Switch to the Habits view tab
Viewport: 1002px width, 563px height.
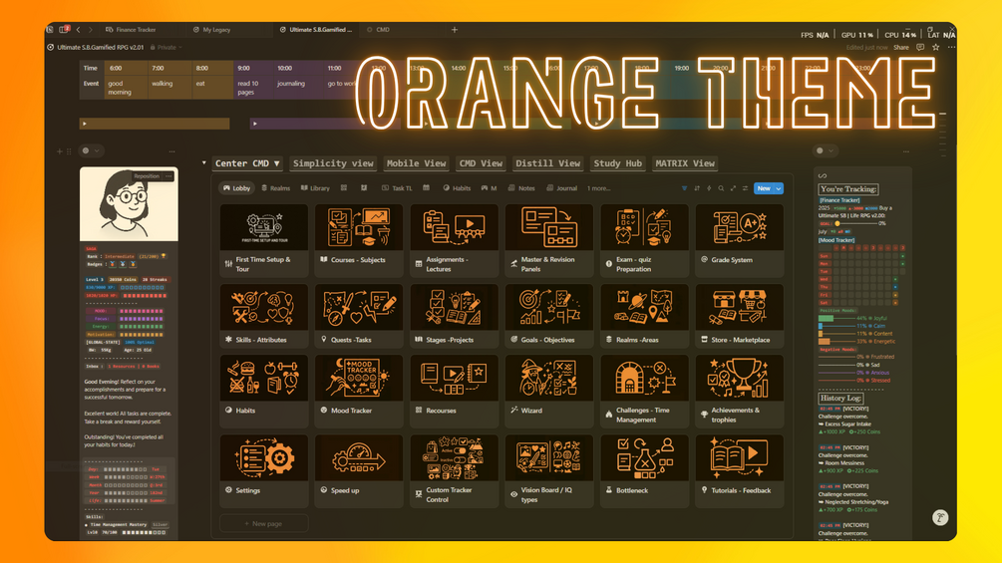pyautogui.click(x=457, y=188)
